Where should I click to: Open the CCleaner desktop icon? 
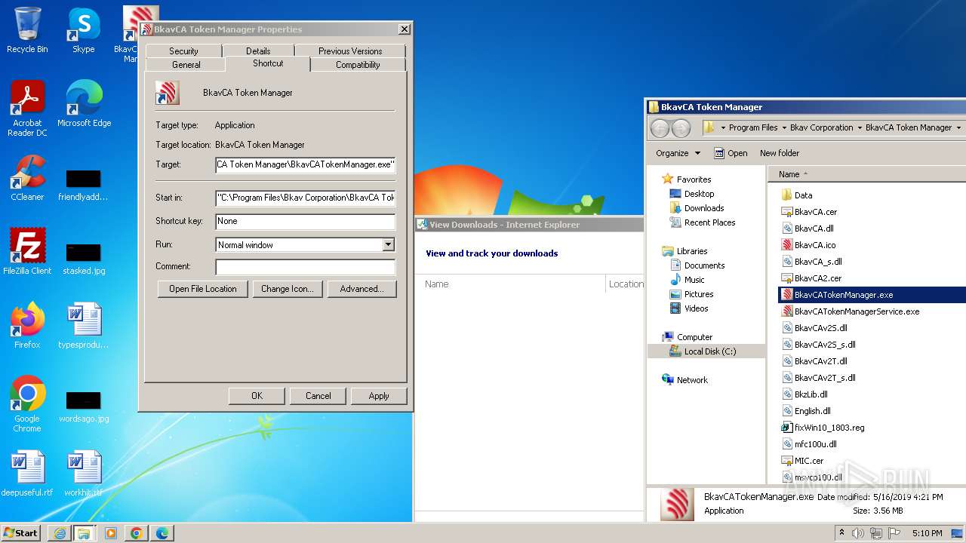coord(27,178)
